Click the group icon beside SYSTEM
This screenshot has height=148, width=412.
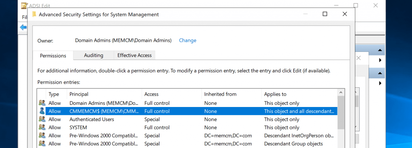42,127
